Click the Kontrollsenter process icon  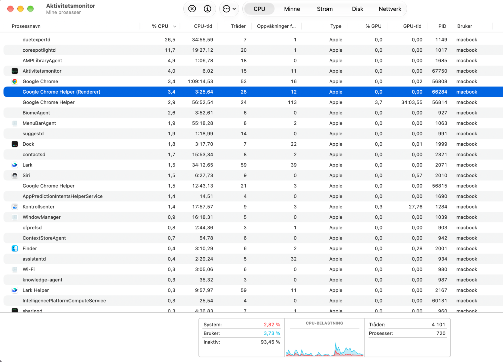(15, 207)
